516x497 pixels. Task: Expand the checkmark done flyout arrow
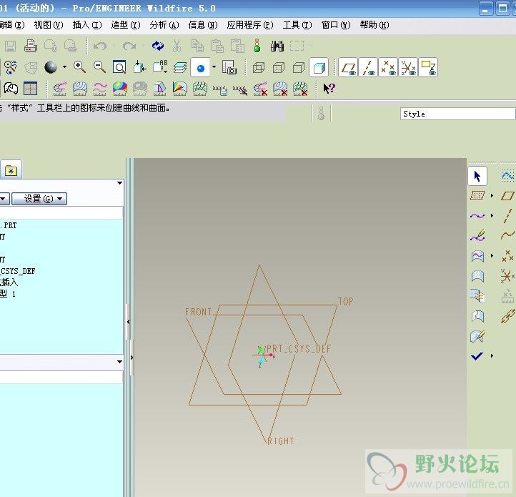pos(492,356)
